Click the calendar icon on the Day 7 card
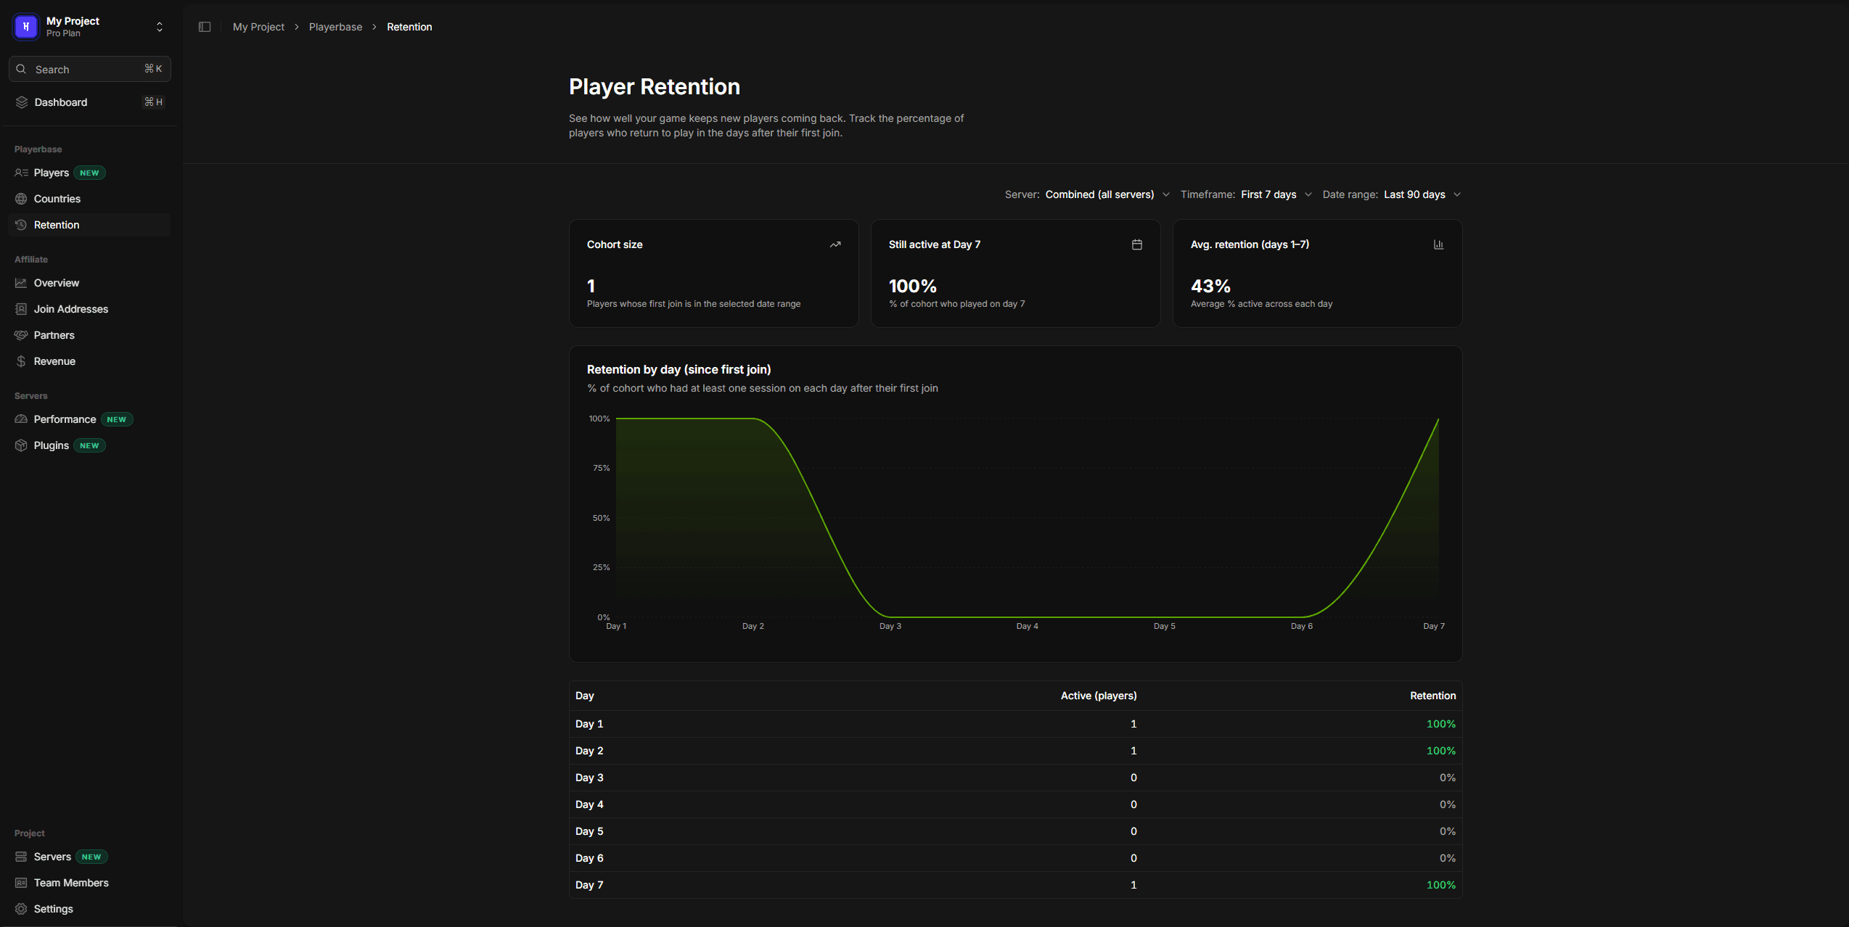1849x927 pixels. pyautogui.click(x=1136, y=244)
